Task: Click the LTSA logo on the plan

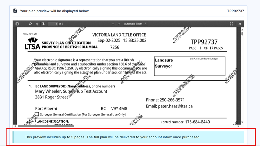Action: coord(32,44)
